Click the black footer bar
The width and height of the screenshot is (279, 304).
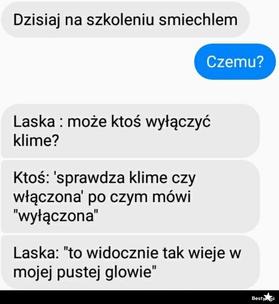point(139,297)
